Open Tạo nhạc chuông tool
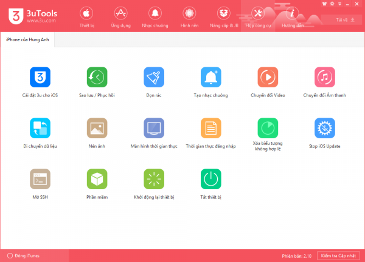 point(210,77)
